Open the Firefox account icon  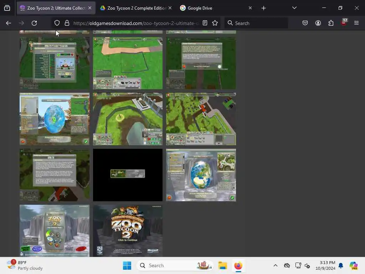[318, 23]
